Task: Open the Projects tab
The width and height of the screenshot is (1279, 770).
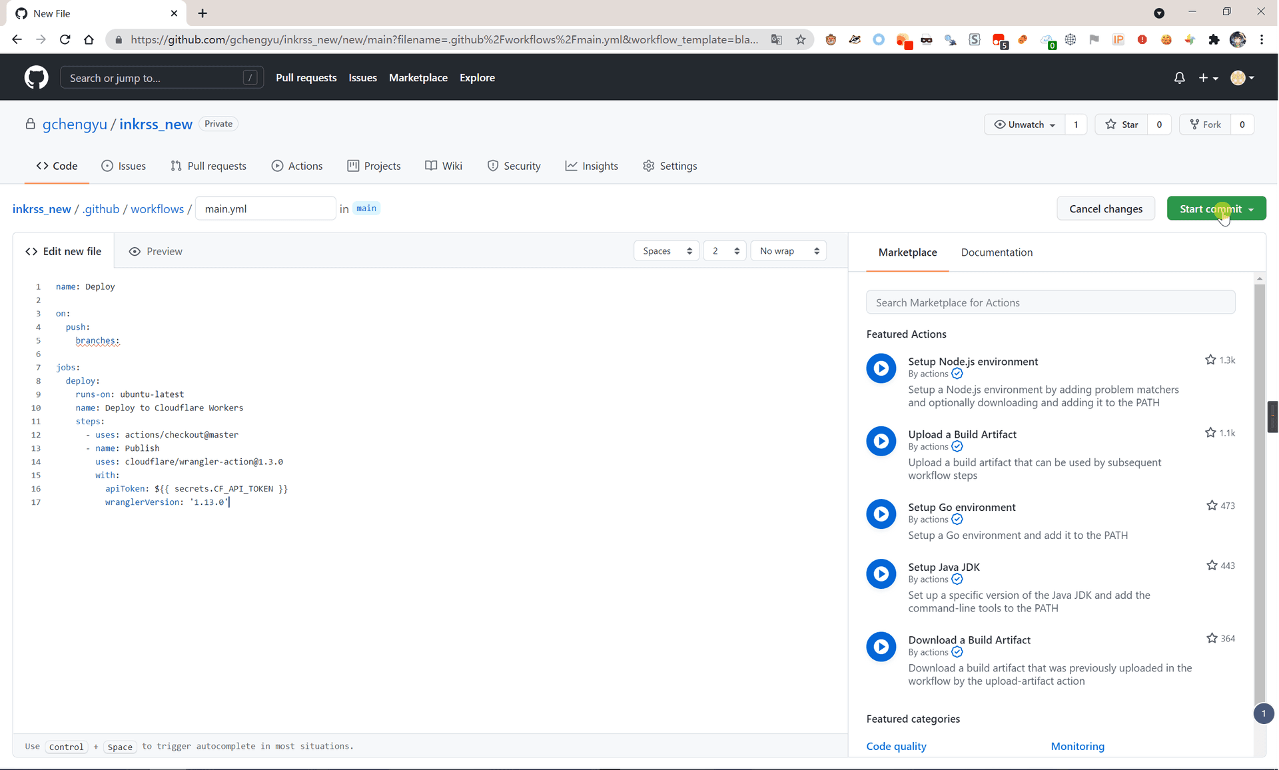Action: pos(374,166)
